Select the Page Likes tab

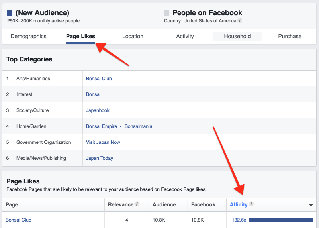click(80, 36)
